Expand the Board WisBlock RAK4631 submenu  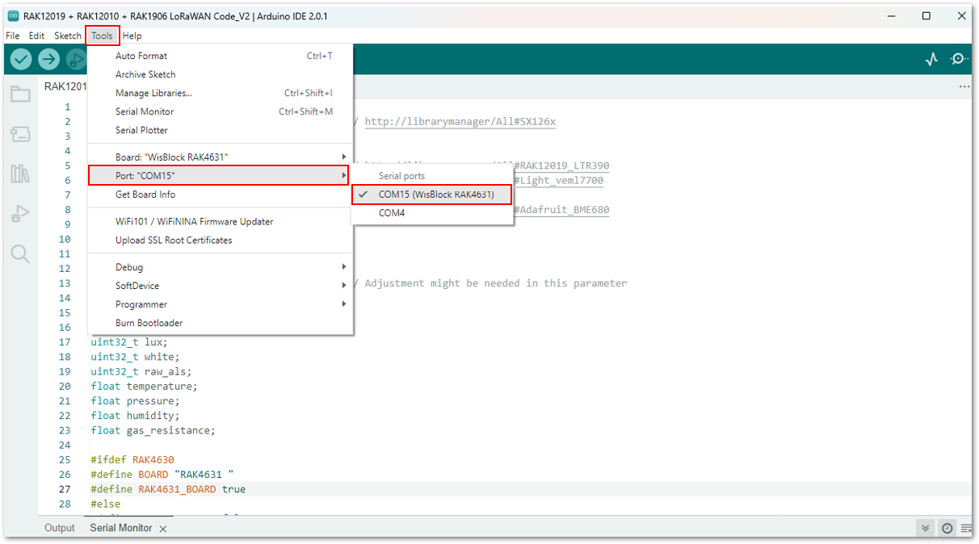tap(220, 157)
